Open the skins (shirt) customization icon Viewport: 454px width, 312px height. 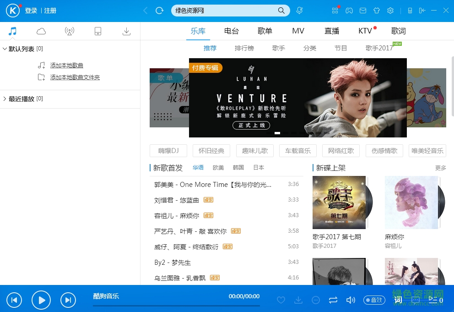[377, 10]
